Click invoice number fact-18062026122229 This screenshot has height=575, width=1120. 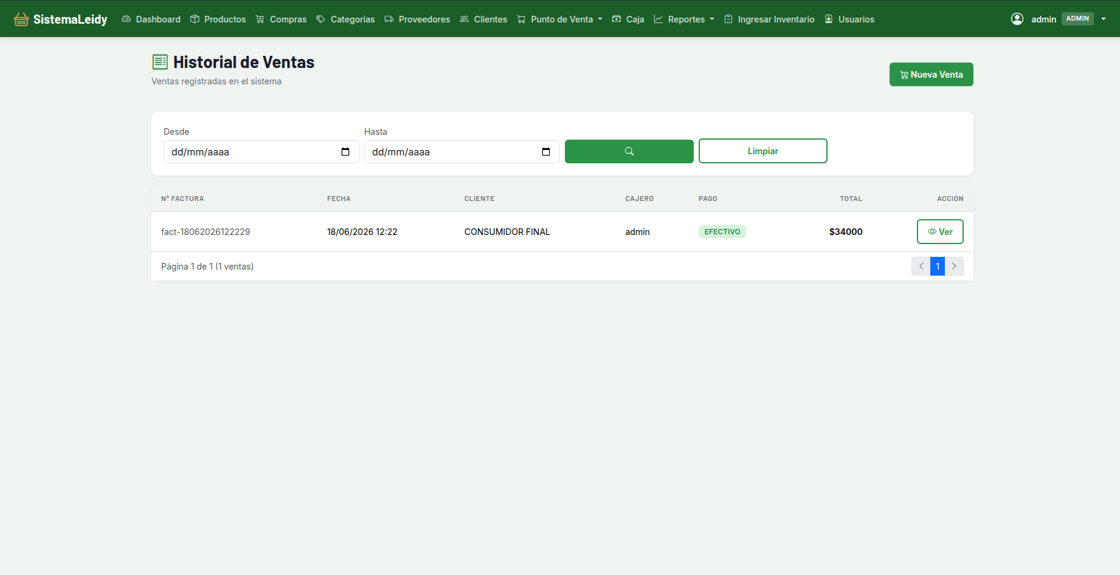[x=206, y=232]
